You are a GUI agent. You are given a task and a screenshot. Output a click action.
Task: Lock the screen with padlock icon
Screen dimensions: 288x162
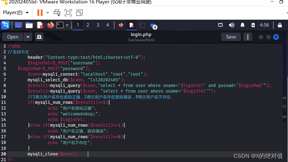click(x=280, y=25)
